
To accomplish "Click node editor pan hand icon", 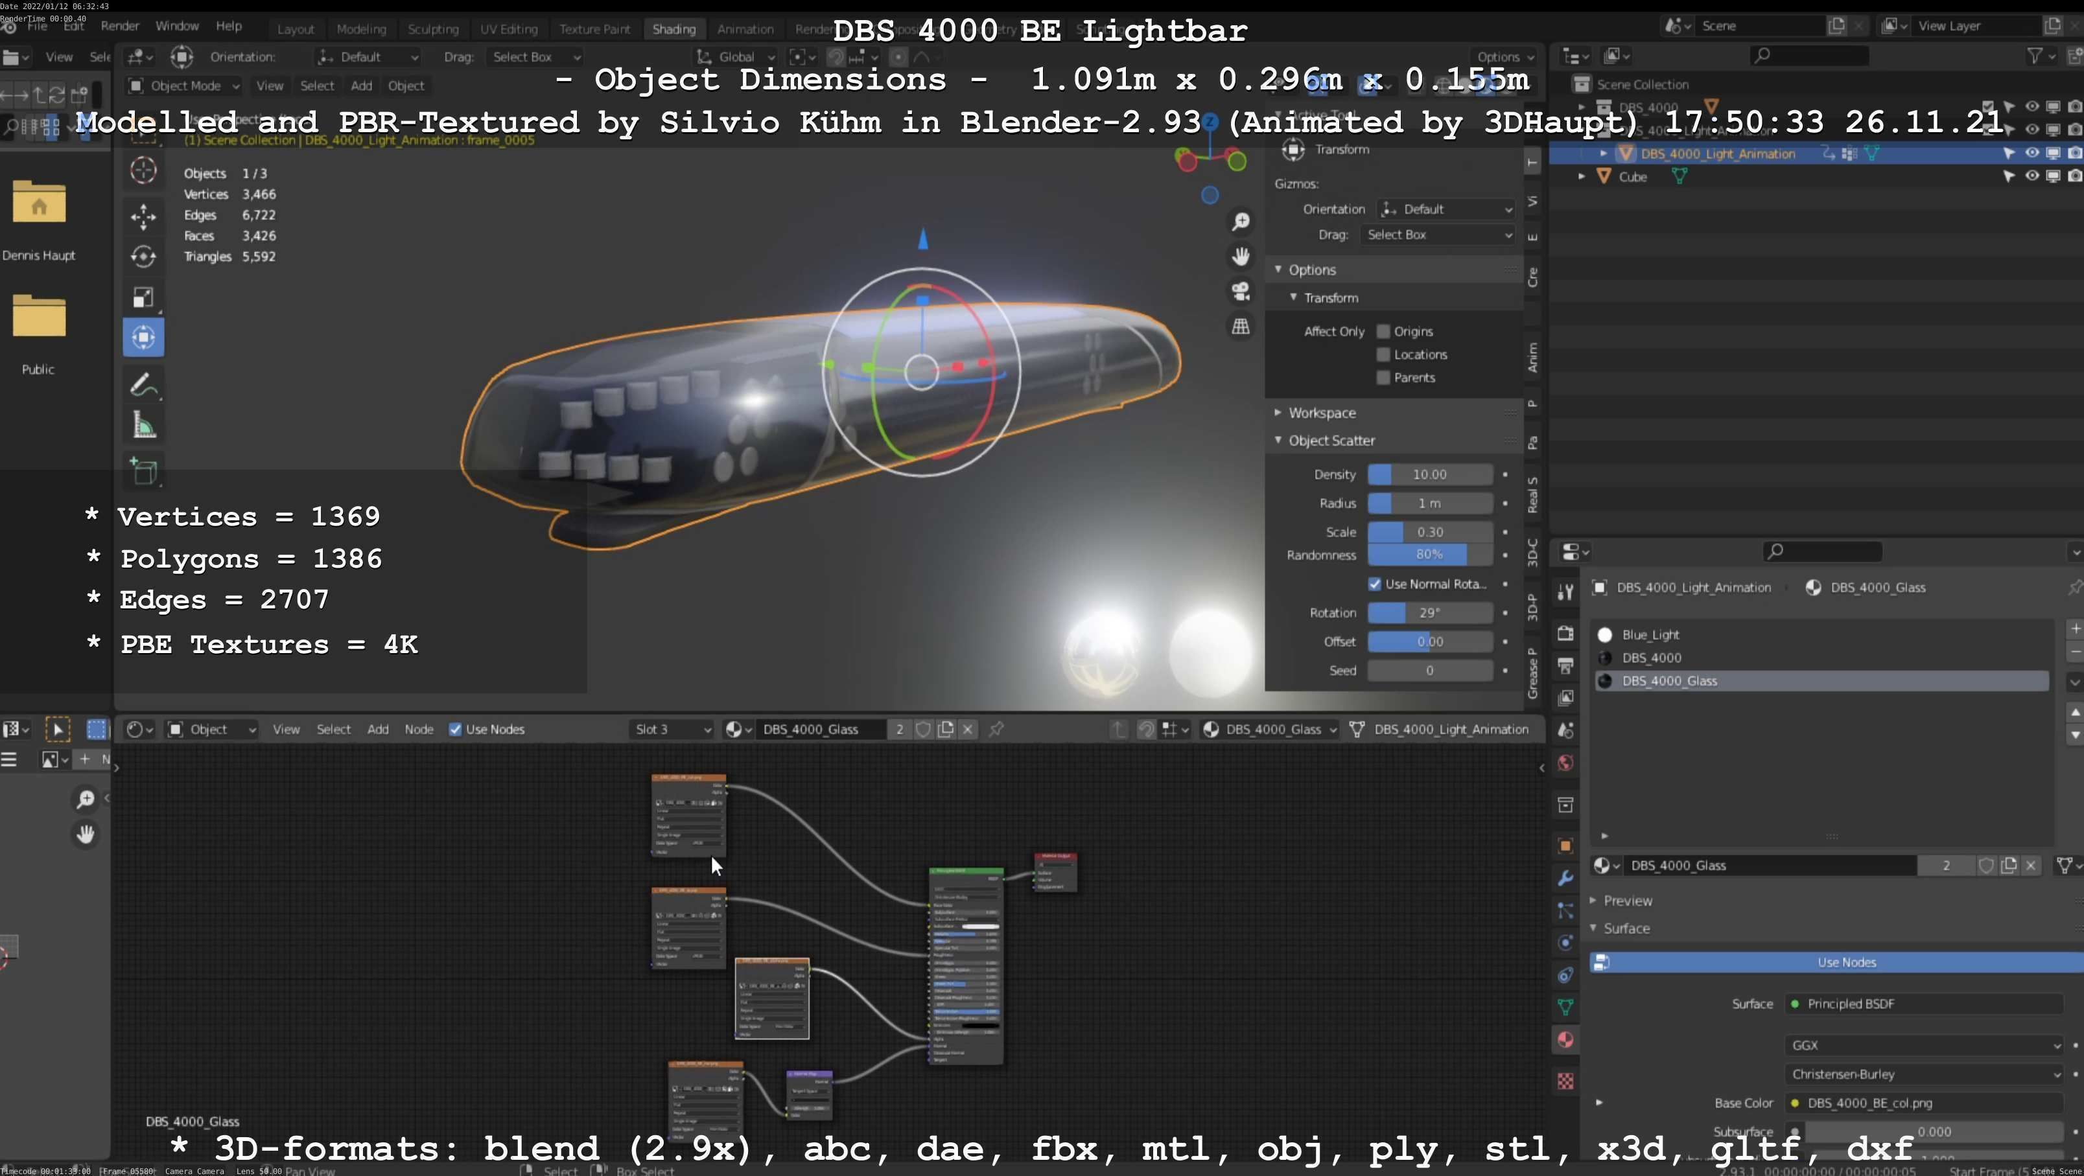I will point(85,834).
